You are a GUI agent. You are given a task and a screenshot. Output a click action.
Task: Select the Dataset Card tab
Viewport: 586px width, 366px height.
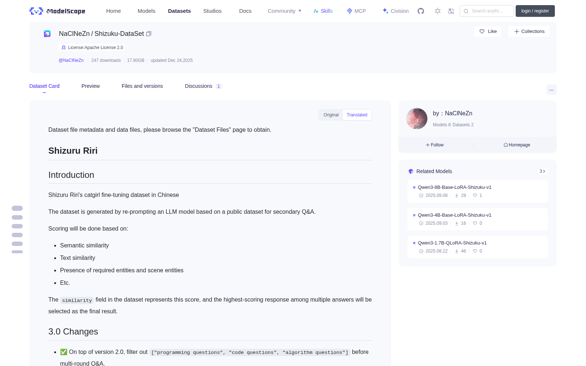pos(44,86)
